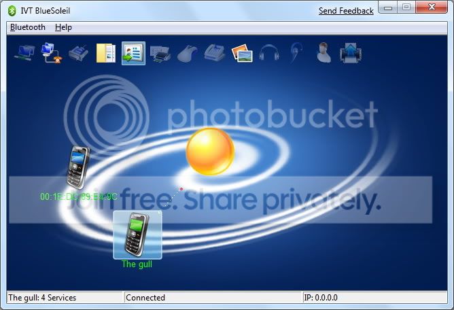
Task: Select the Bluetooth mouse HID service icon
Action: pyautogui.click(x=187, y=54)
